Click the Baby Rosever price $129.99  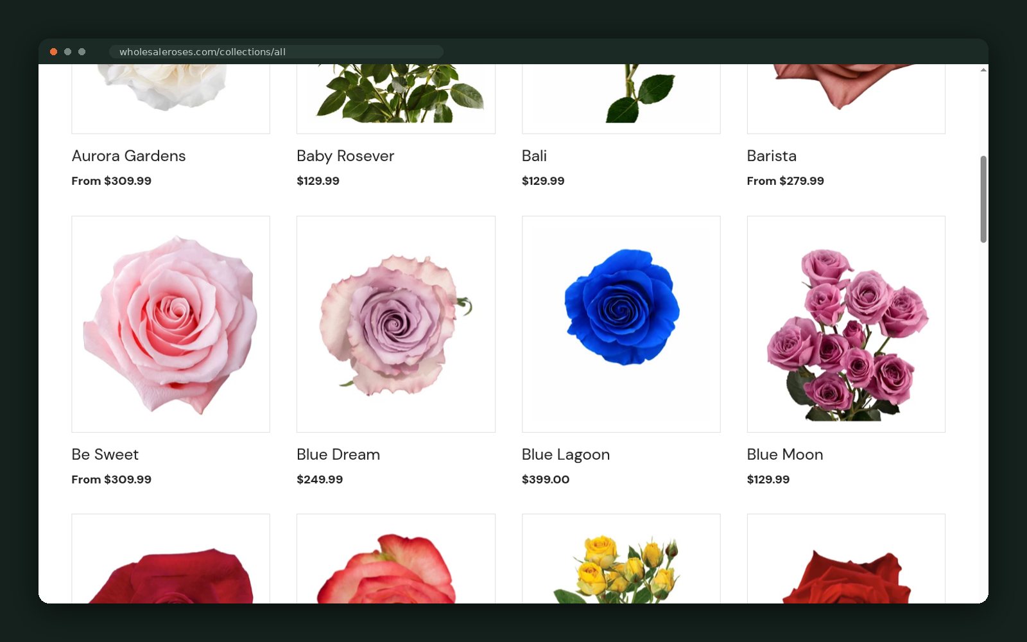pyautogui.click(x=318, y=181)
